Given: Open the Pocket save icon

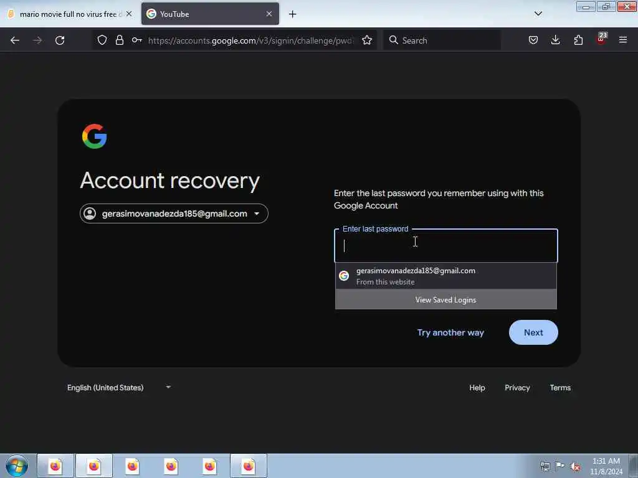Looking at the screenshot, I should pos(533,40).
